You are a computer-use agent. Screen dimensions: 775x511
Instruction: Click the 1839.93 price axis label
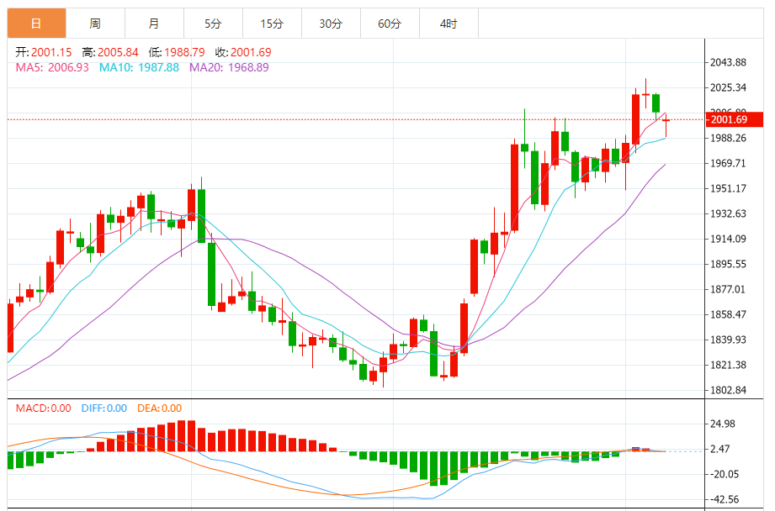[x=728, y=340]
